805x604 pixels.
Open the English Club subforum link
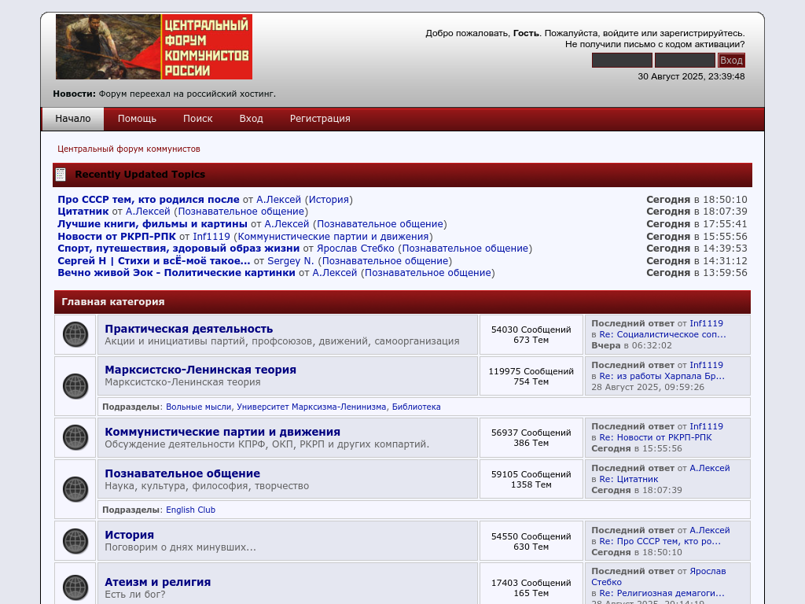(190, 510)
